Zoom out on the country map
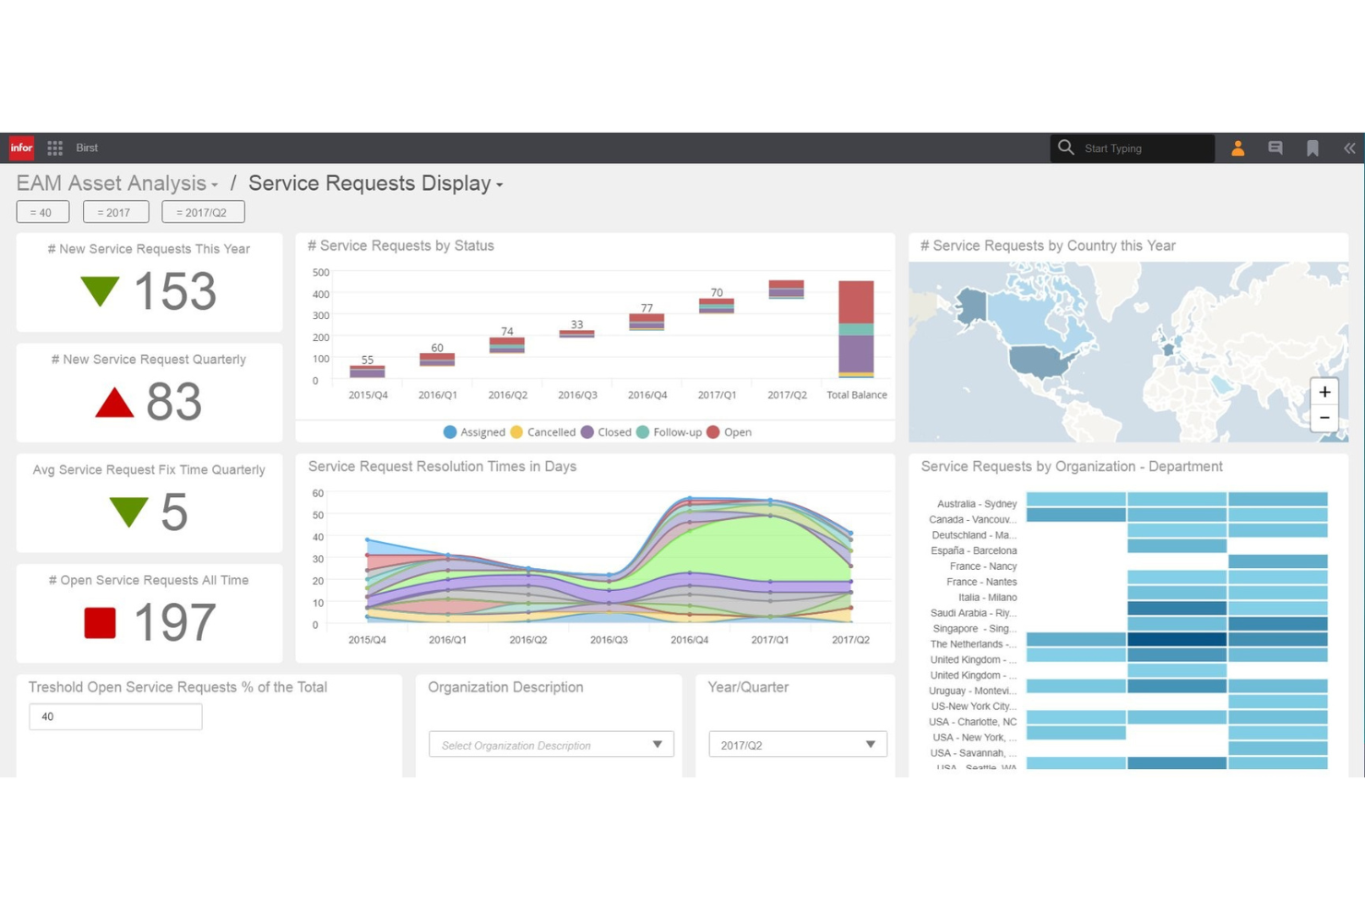Viewport: 1365px width, 910px height. [x=1324, y=418]
